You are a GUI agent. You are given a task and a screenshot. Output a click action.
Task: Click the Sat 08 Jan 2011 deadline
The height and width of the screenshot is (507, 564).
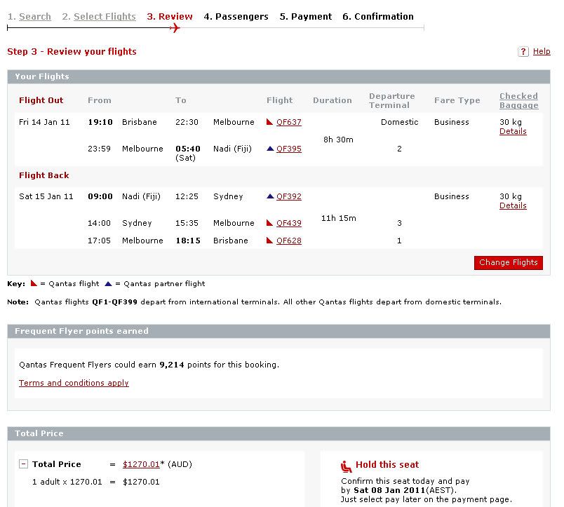point(389,490)
